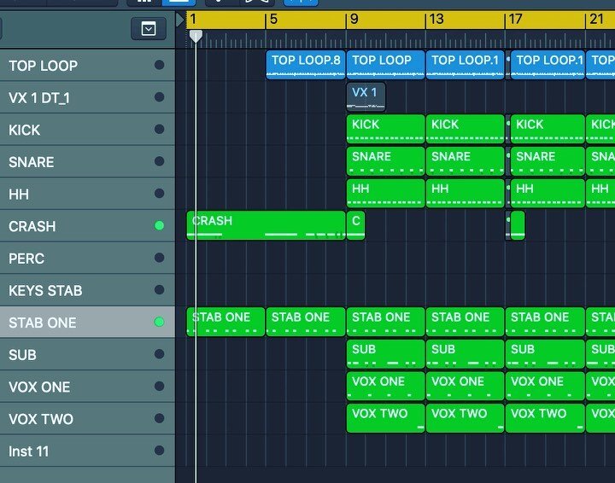This screenshot has width=615, height=483.
Task: Click bar 13 in the timeline ruler
Action: pos(436,19)
